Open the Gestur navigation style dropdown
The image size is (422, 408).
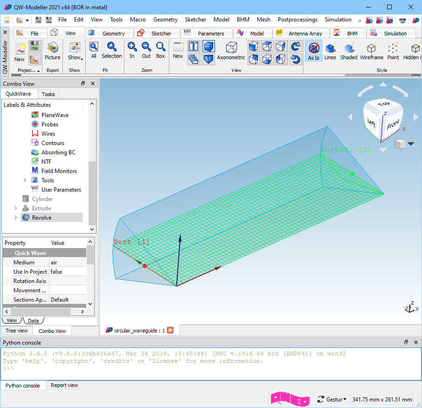332,400
